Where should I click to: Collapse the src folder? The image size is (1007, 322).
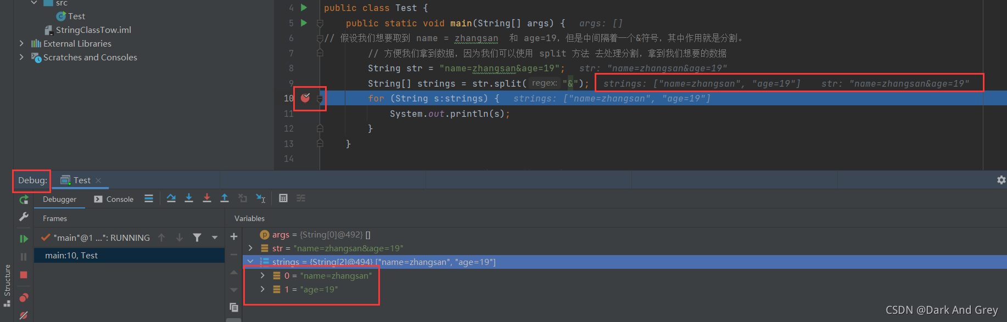pos(34,3)
